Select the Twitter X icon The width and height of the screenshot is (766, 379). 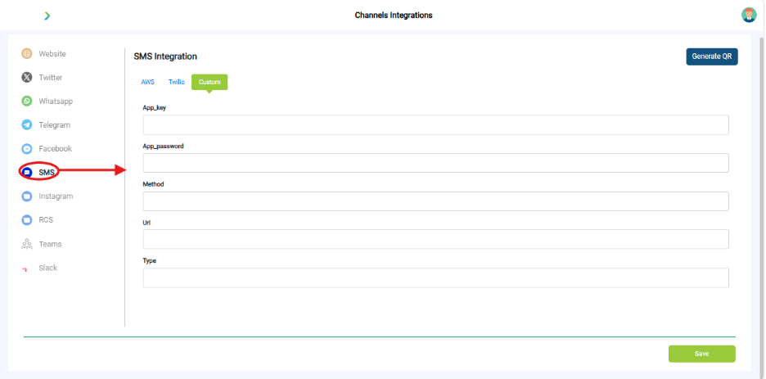pos(27,77)
